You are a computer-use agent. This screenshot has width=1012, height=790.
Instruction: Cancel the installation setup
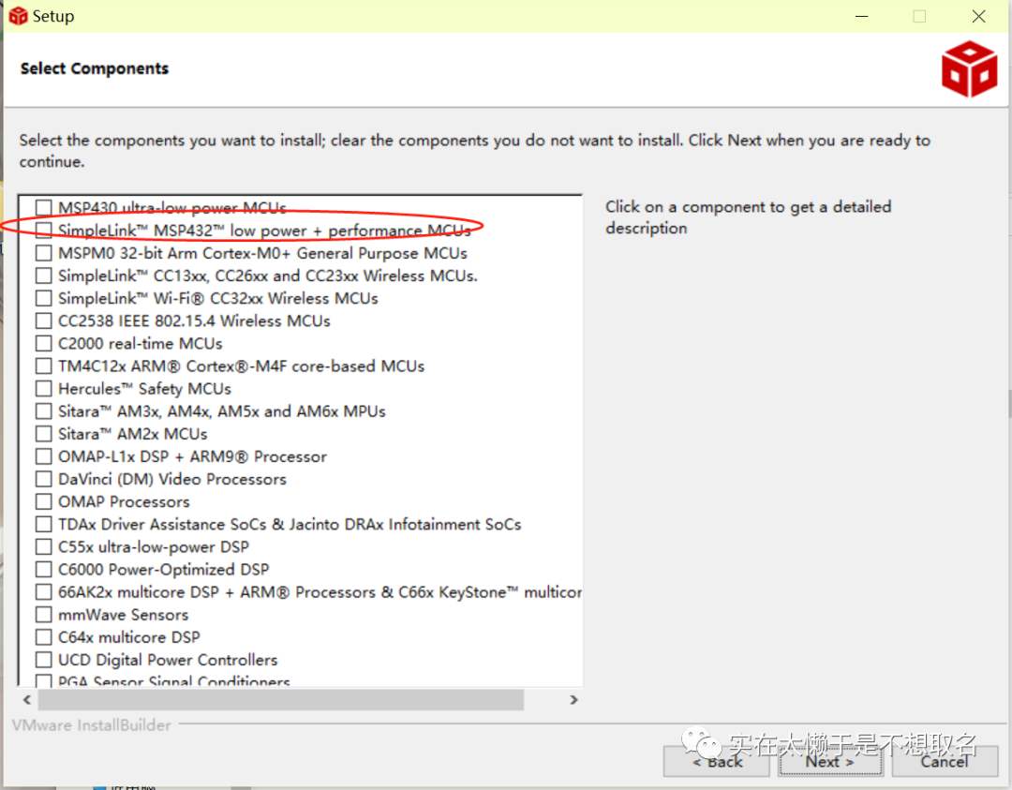pos(944,761)
